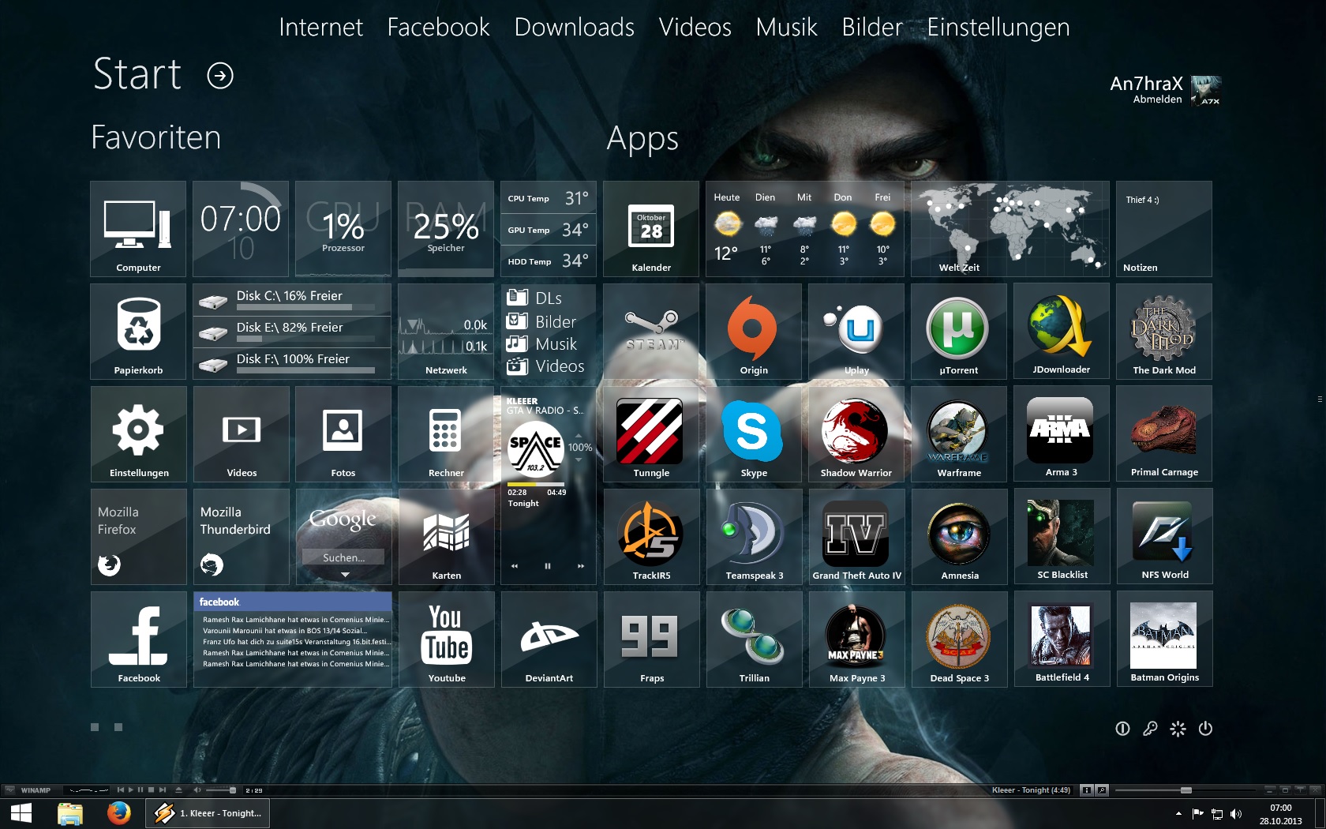Open the Karten maps tile
Viewport: 1326px width, 829px height.
click(x=446, y=537)
